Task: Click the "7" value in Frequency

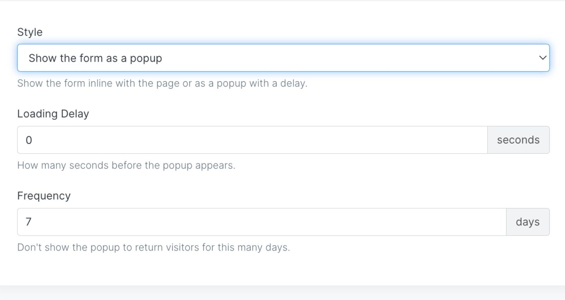Action: pyautogui.click(x=28, y=222)
